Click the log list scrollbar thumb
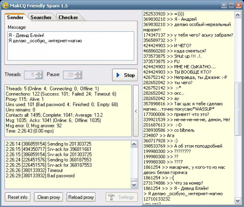 [x=134, y=180]
